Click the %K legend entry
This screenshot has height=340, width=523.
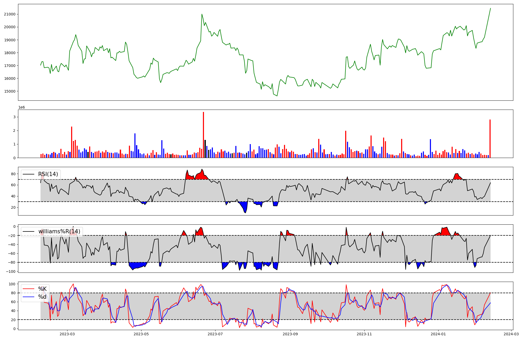pos(42,289)
